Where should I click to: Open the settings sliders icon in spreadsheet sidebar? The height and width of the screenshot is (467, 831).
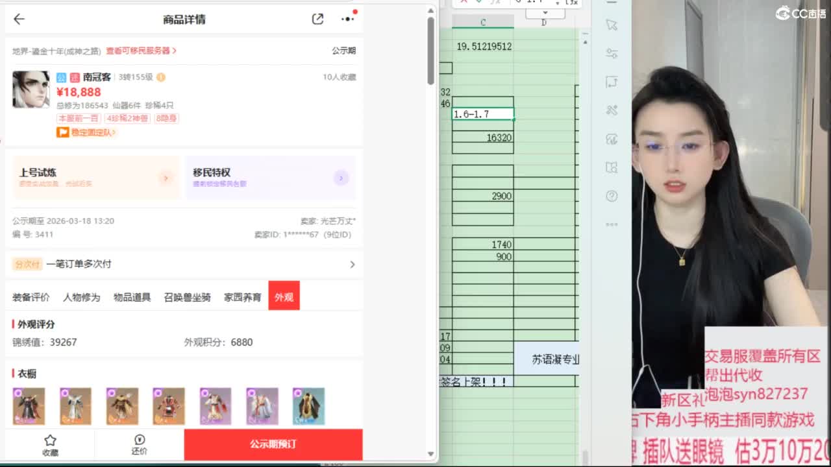pos(612,53)
